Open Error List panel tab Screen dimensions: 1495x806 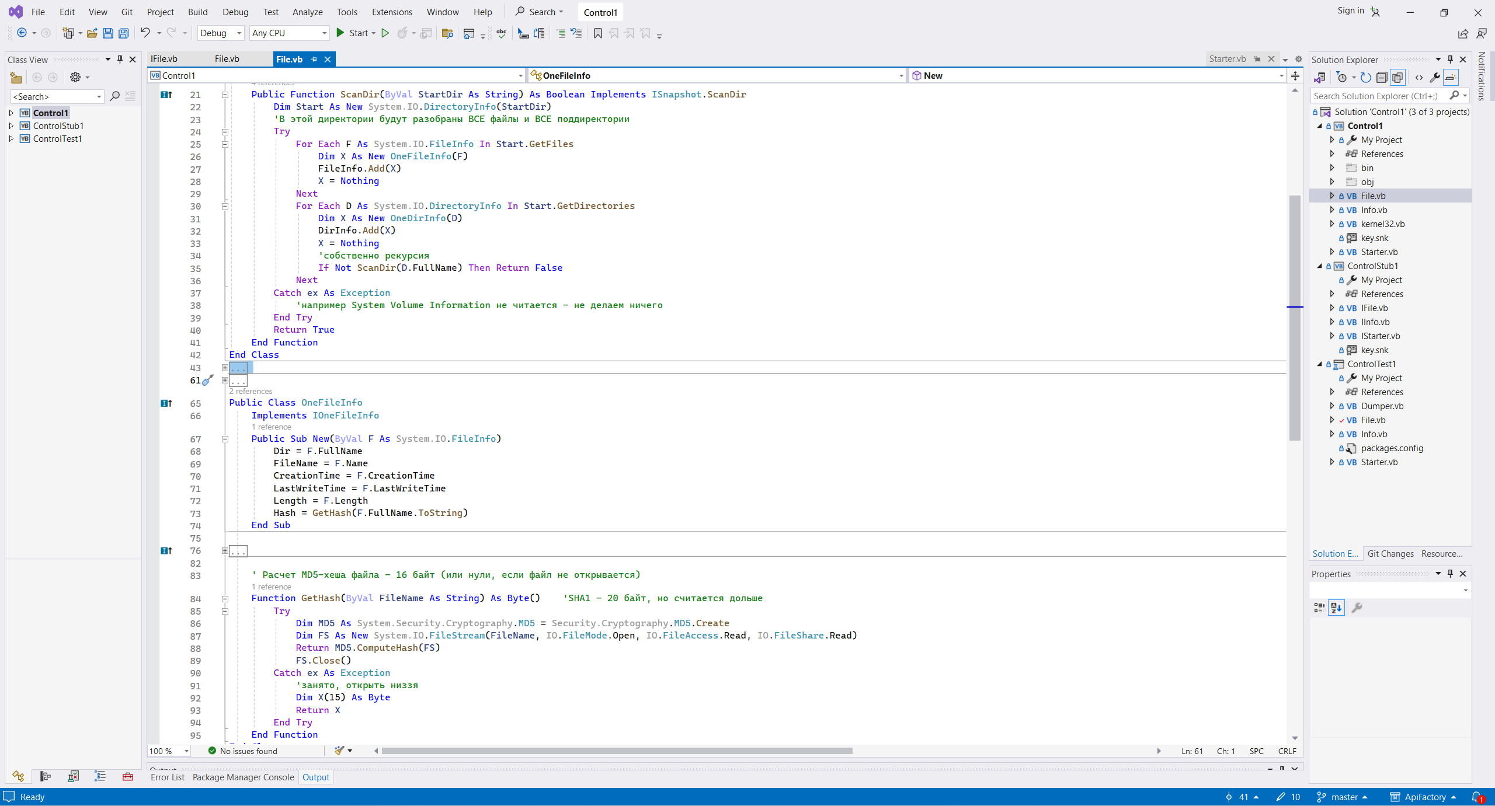click(x=167, y=777)
